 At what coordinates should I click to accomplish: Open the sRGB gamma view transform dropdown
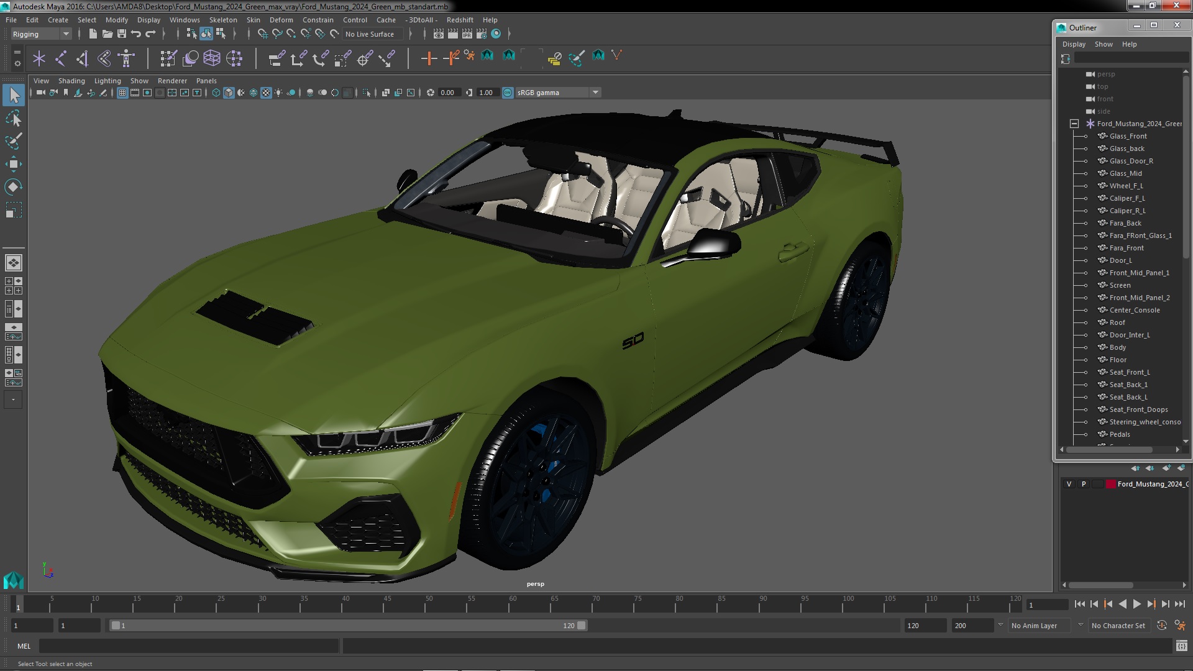557,93
